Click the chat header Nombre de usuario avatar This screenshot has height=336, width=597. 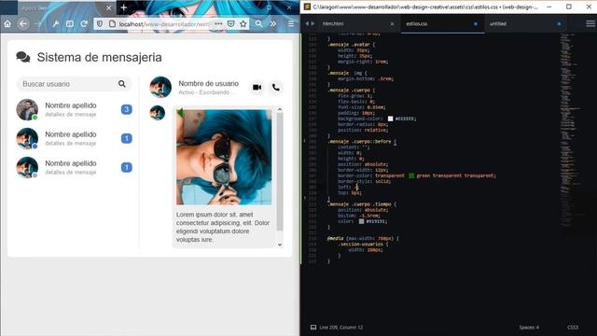pos(160,87)
